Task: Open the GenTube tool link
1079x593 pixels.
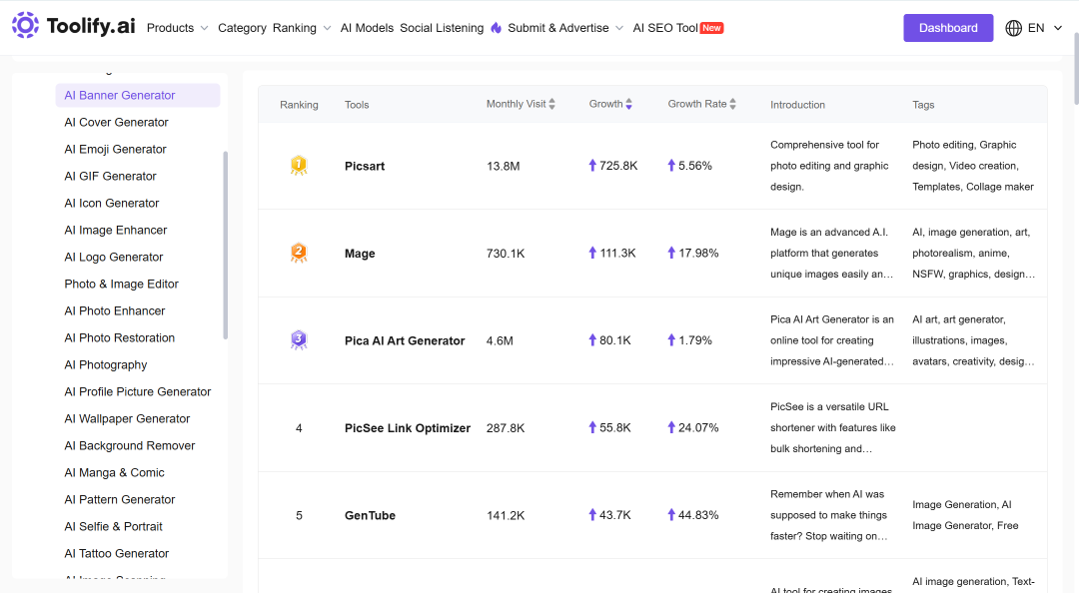Action: tap(371, 515)
